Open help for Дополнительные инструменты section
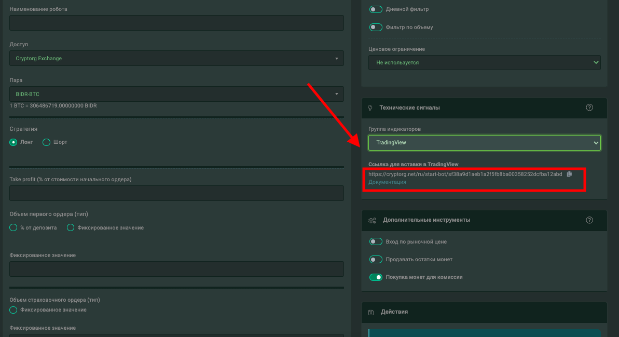 point(589,220)
